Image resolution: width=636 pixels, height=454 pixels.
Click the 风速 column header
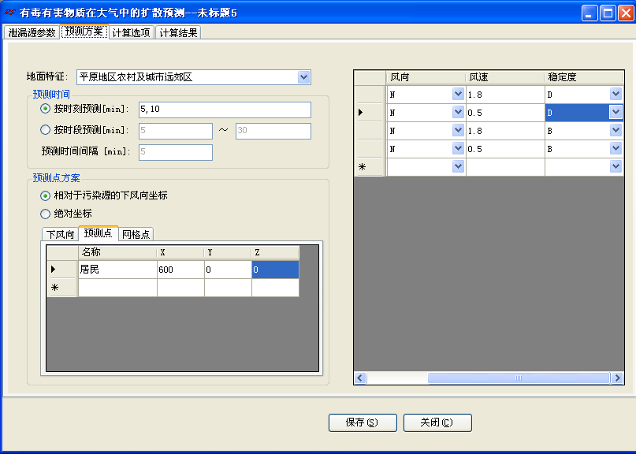[504, 77]
